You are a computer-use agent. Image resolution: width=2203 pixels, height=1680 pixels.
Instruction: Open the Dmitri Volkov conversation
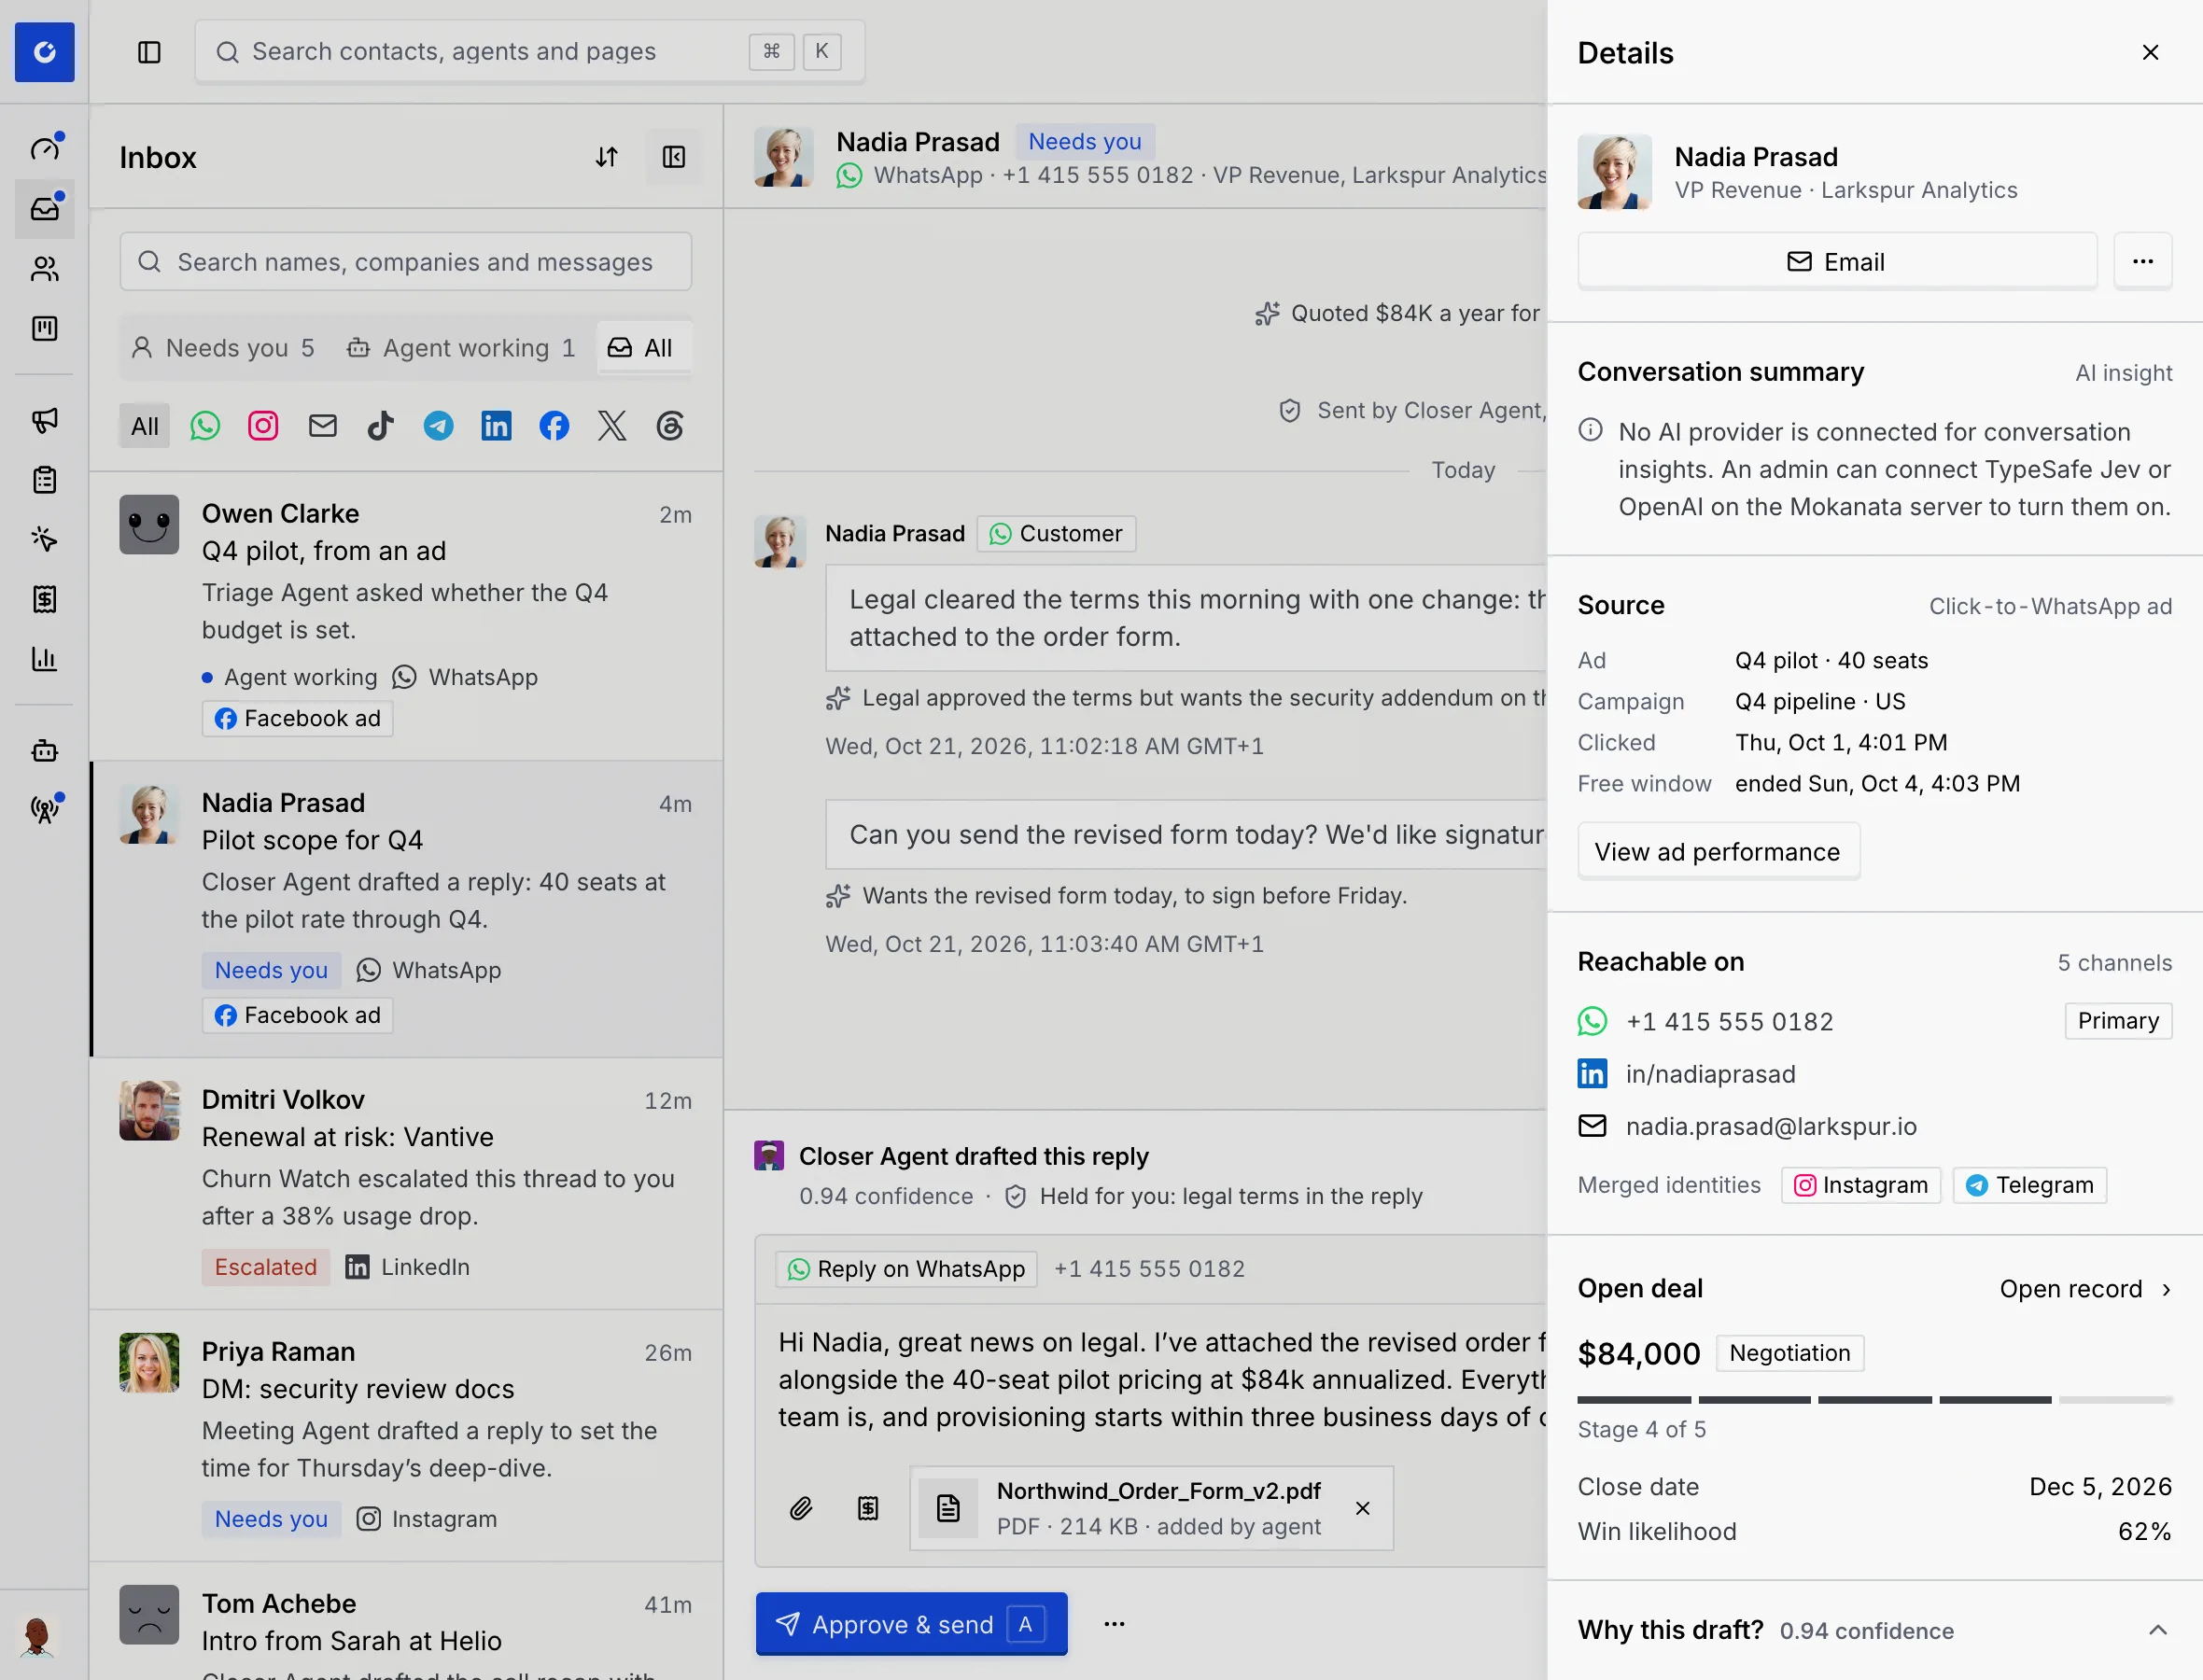406,1183
